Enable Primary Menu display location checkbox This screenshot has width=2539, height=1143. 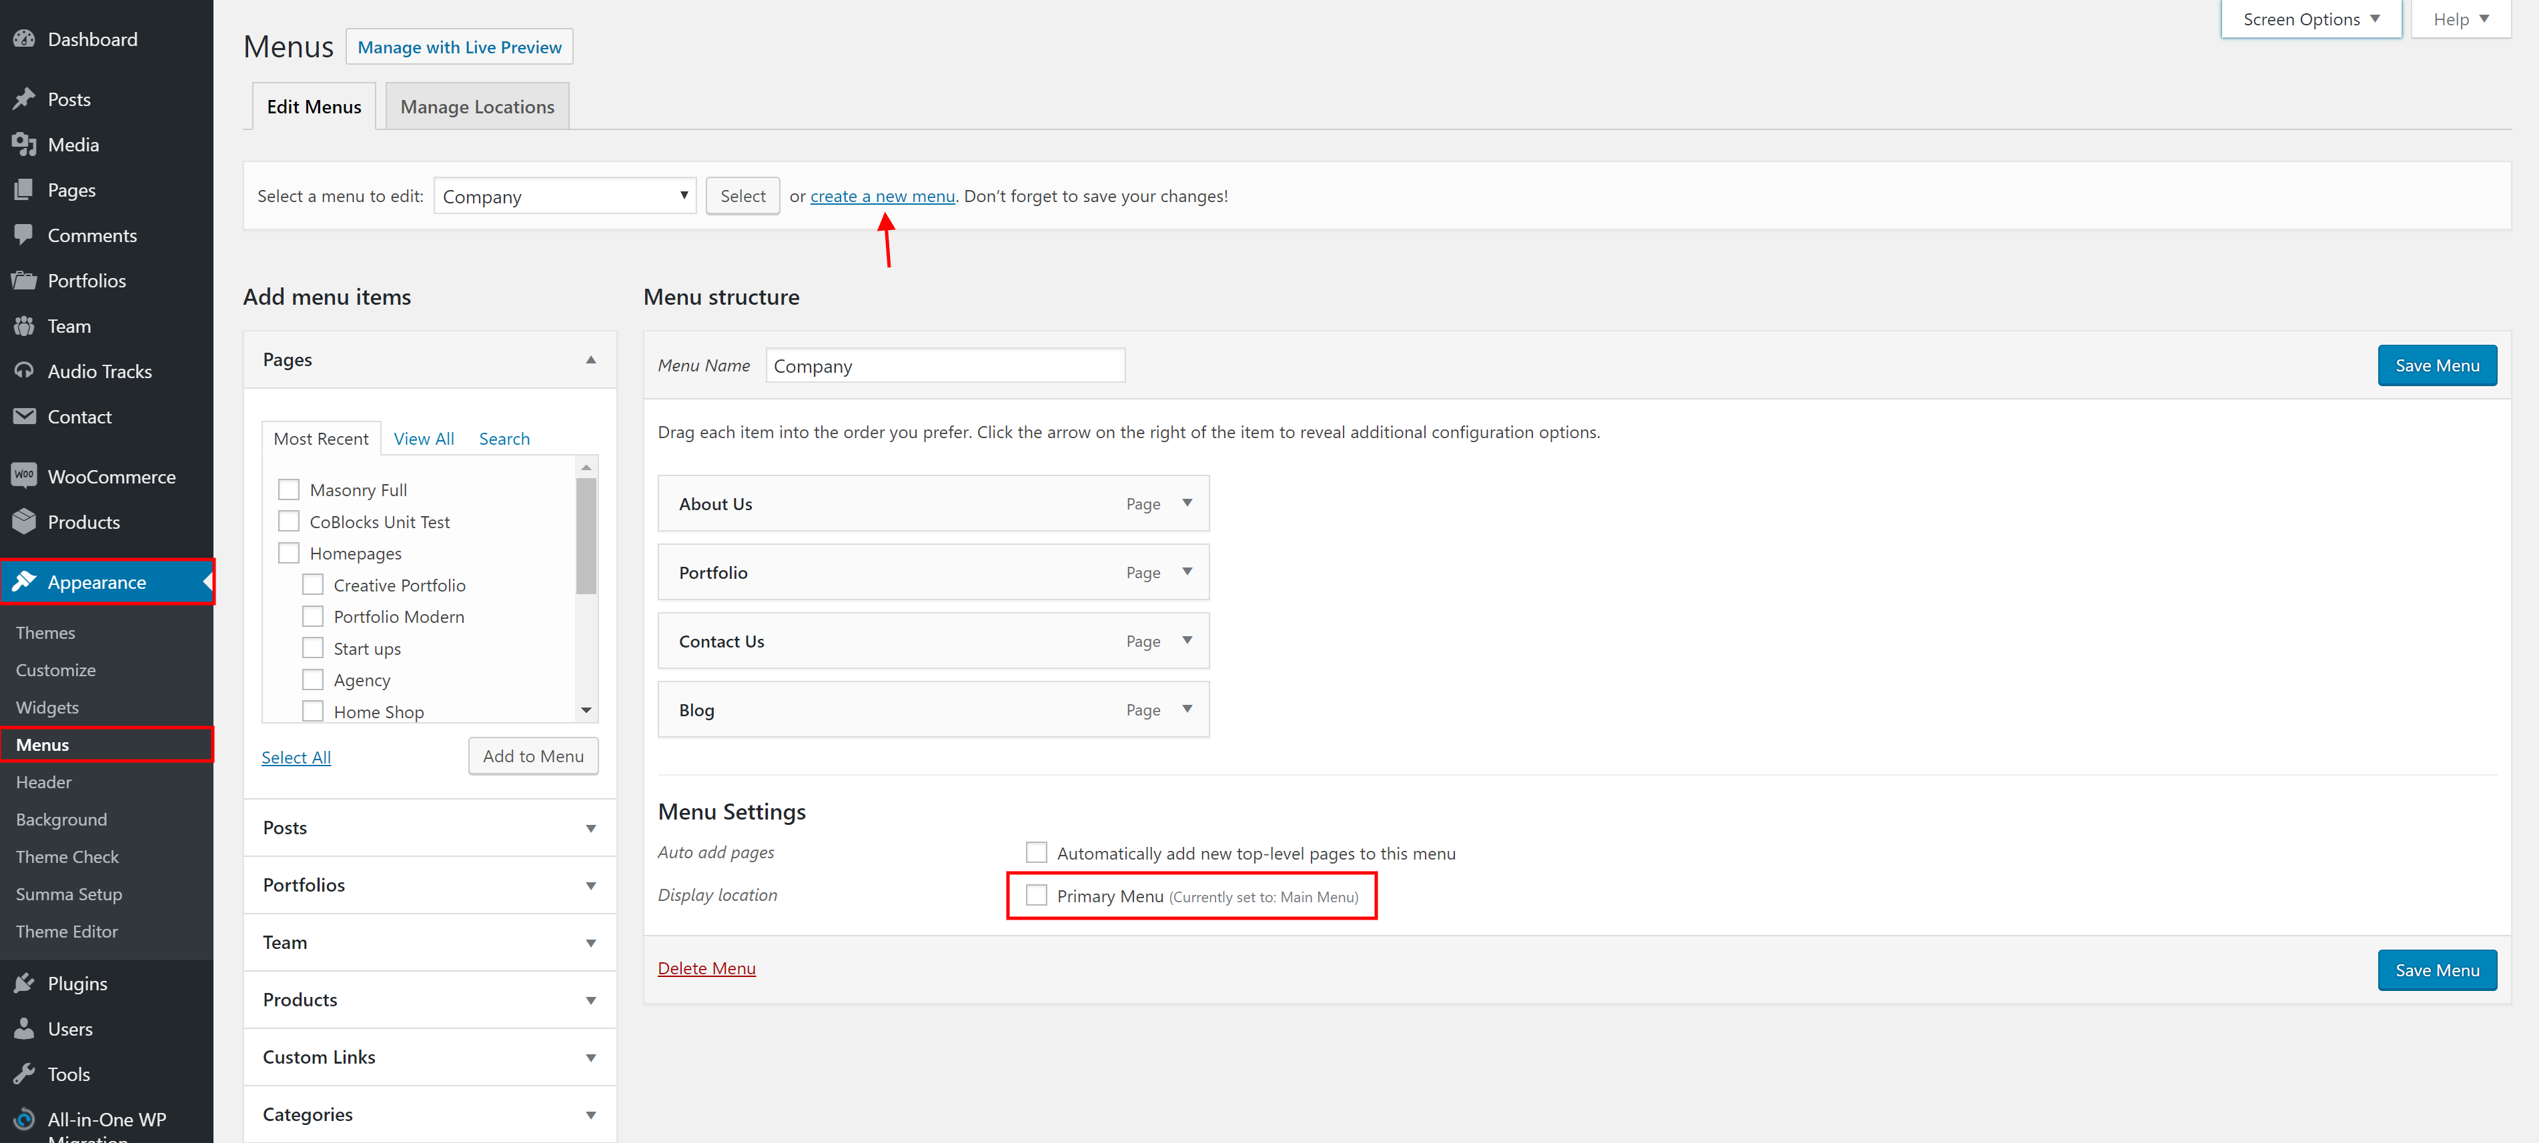click(x=1036, y=895)
